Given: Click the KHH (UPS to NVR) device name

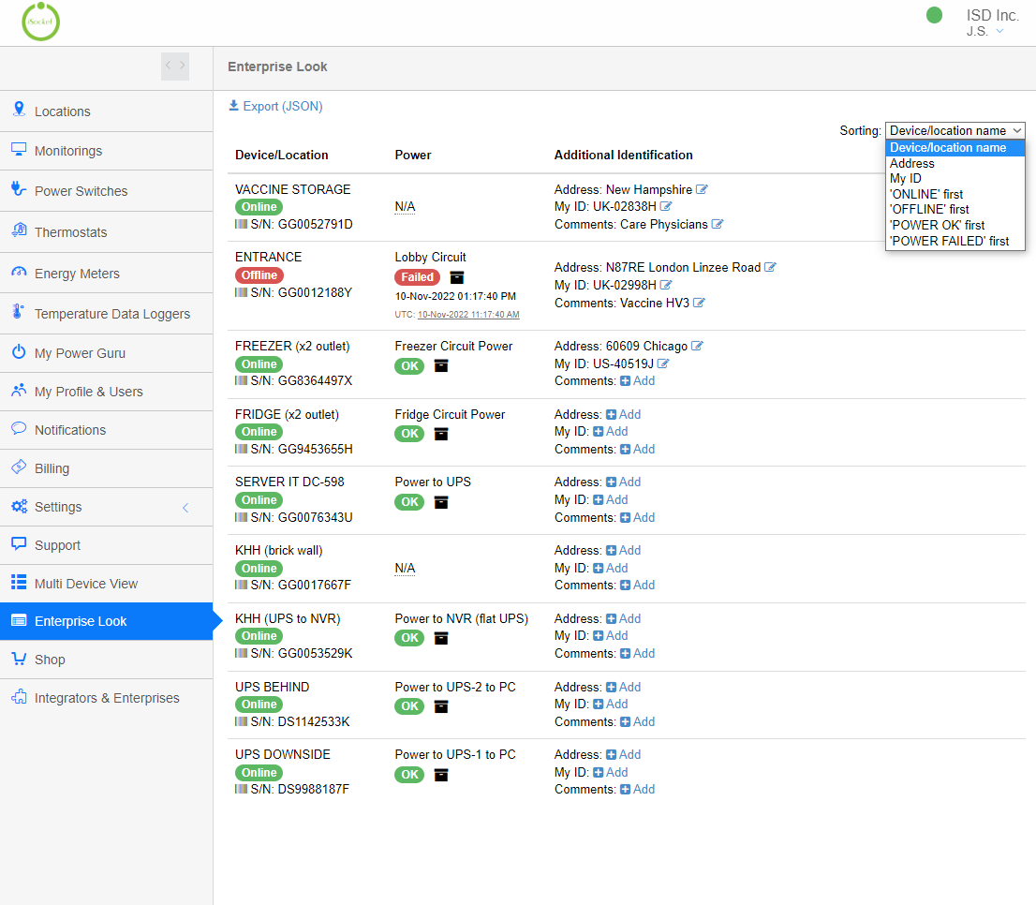Looking at the screenshot, I should [x=288, y=619].
